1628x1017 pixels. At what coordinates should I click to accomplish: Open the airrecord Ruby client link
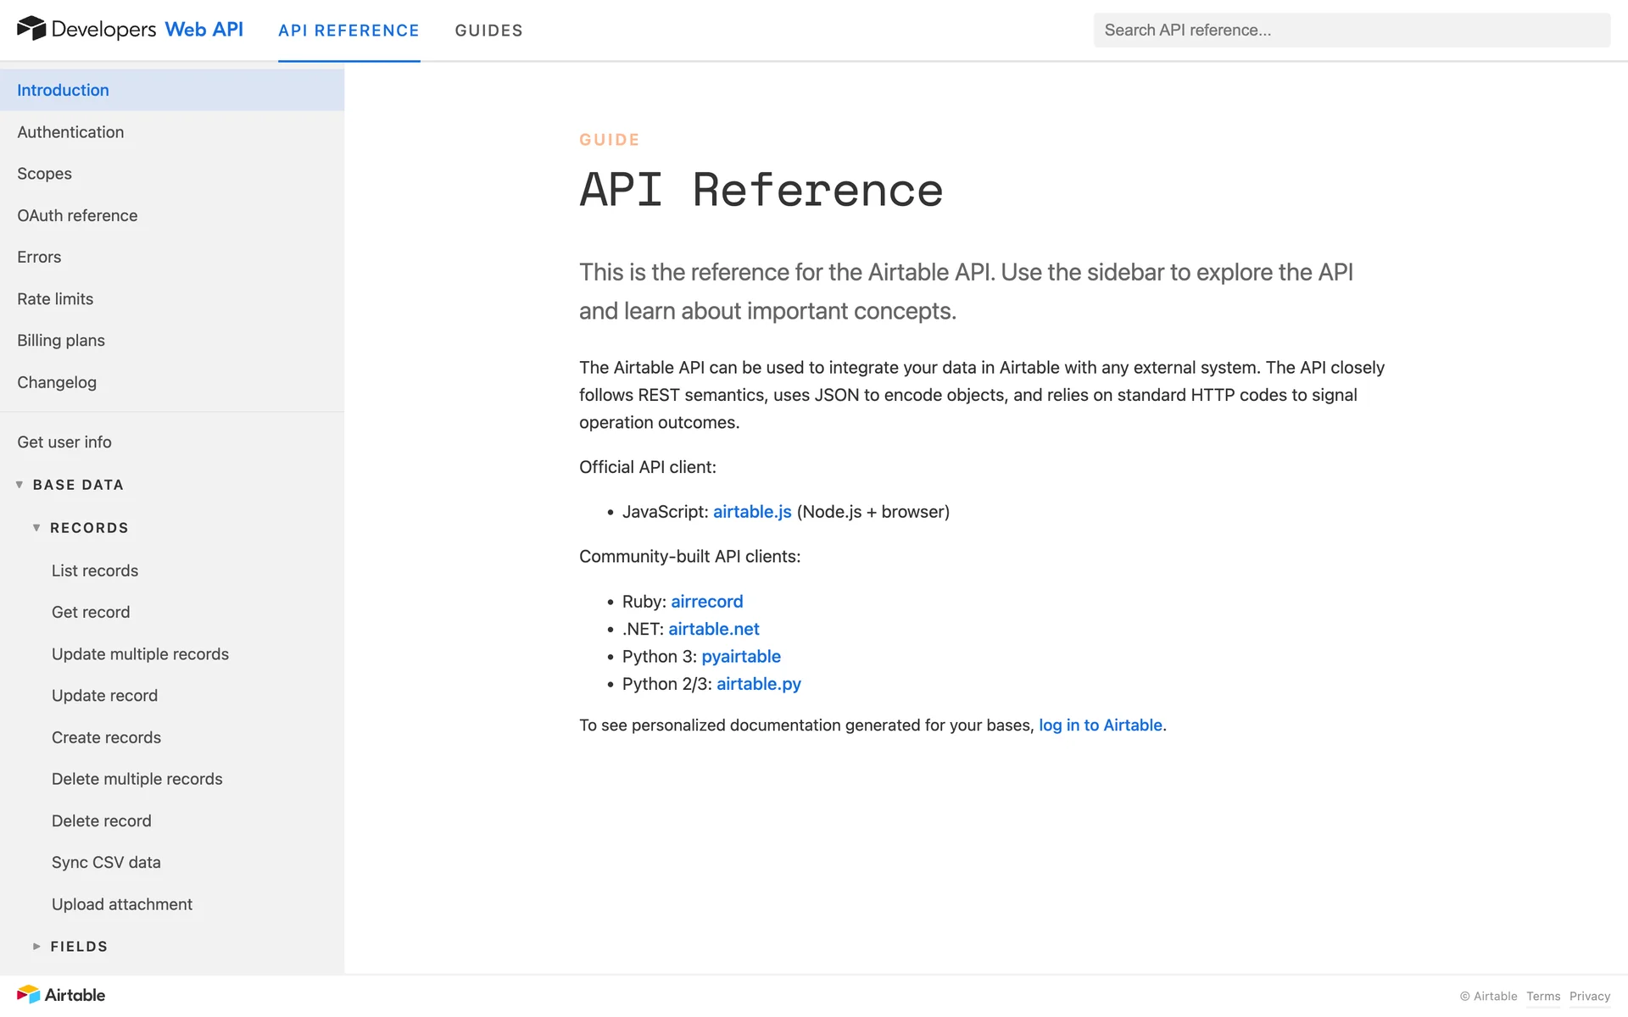tap(706, 602)
